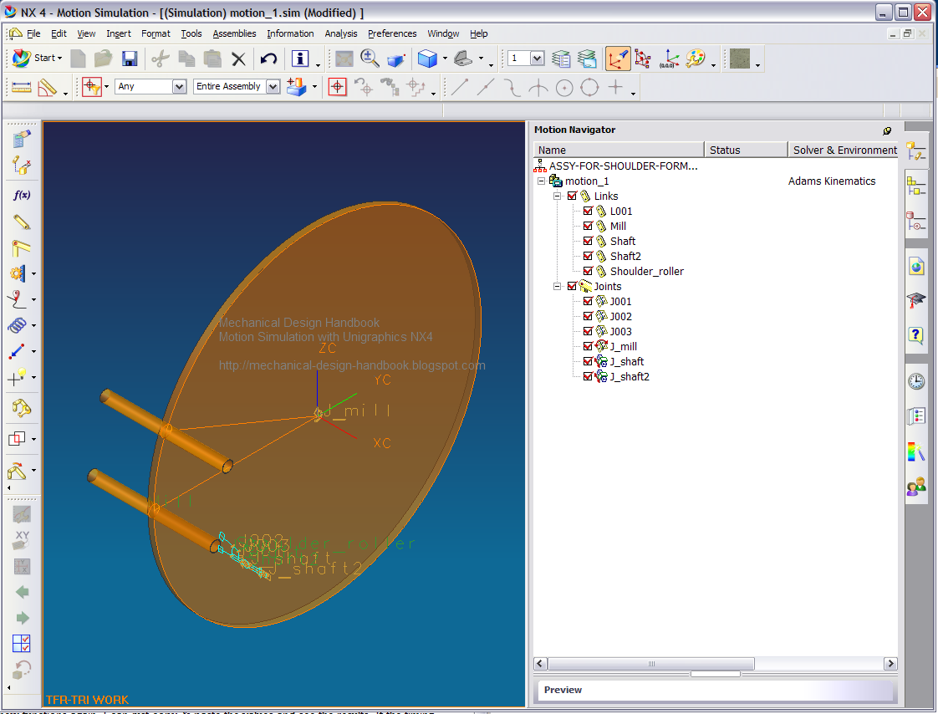The width and height of the screenshot is (938, 714).
Task: Open the Roles people icon tab
Action: click(x=916, y=487)
